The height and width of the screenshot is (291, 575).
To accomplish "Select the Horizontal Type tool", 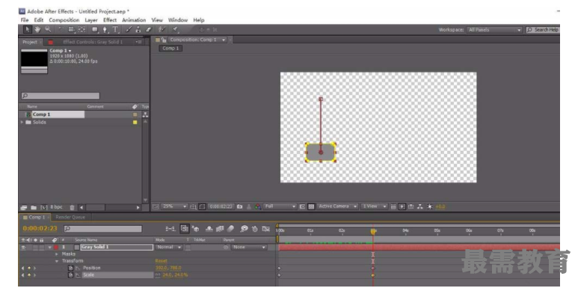I will [x=115, y=29].
